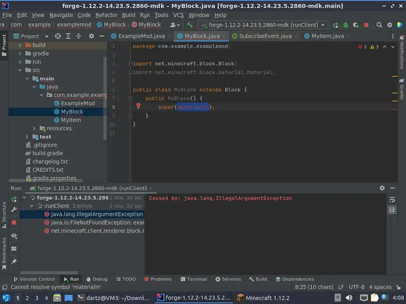The height and width of the screenshot is (304, 406).
Task: Click the error bulb on line 8
Action: 138,105
